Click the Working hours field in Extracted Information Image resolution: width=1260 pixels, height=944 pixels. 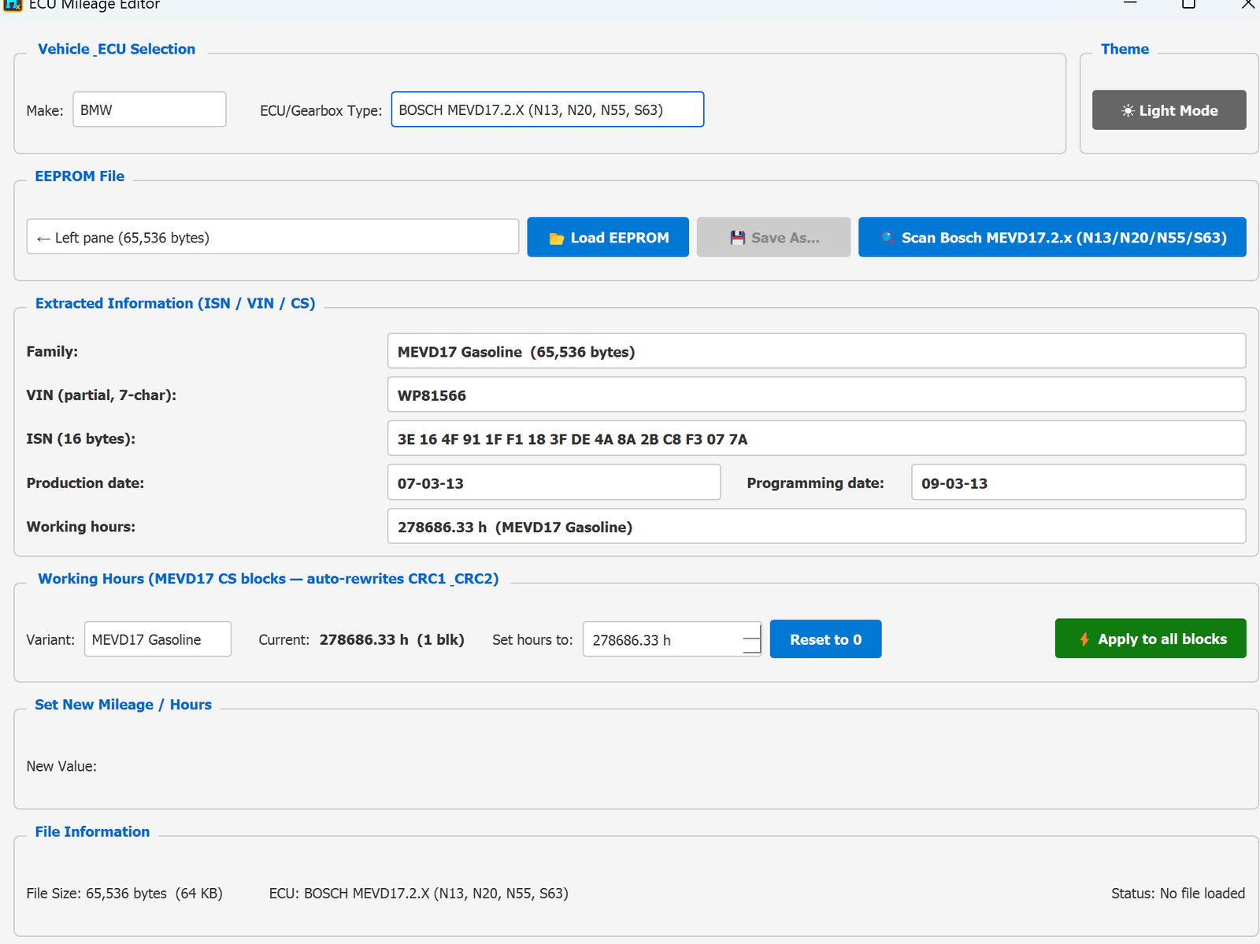817,527
